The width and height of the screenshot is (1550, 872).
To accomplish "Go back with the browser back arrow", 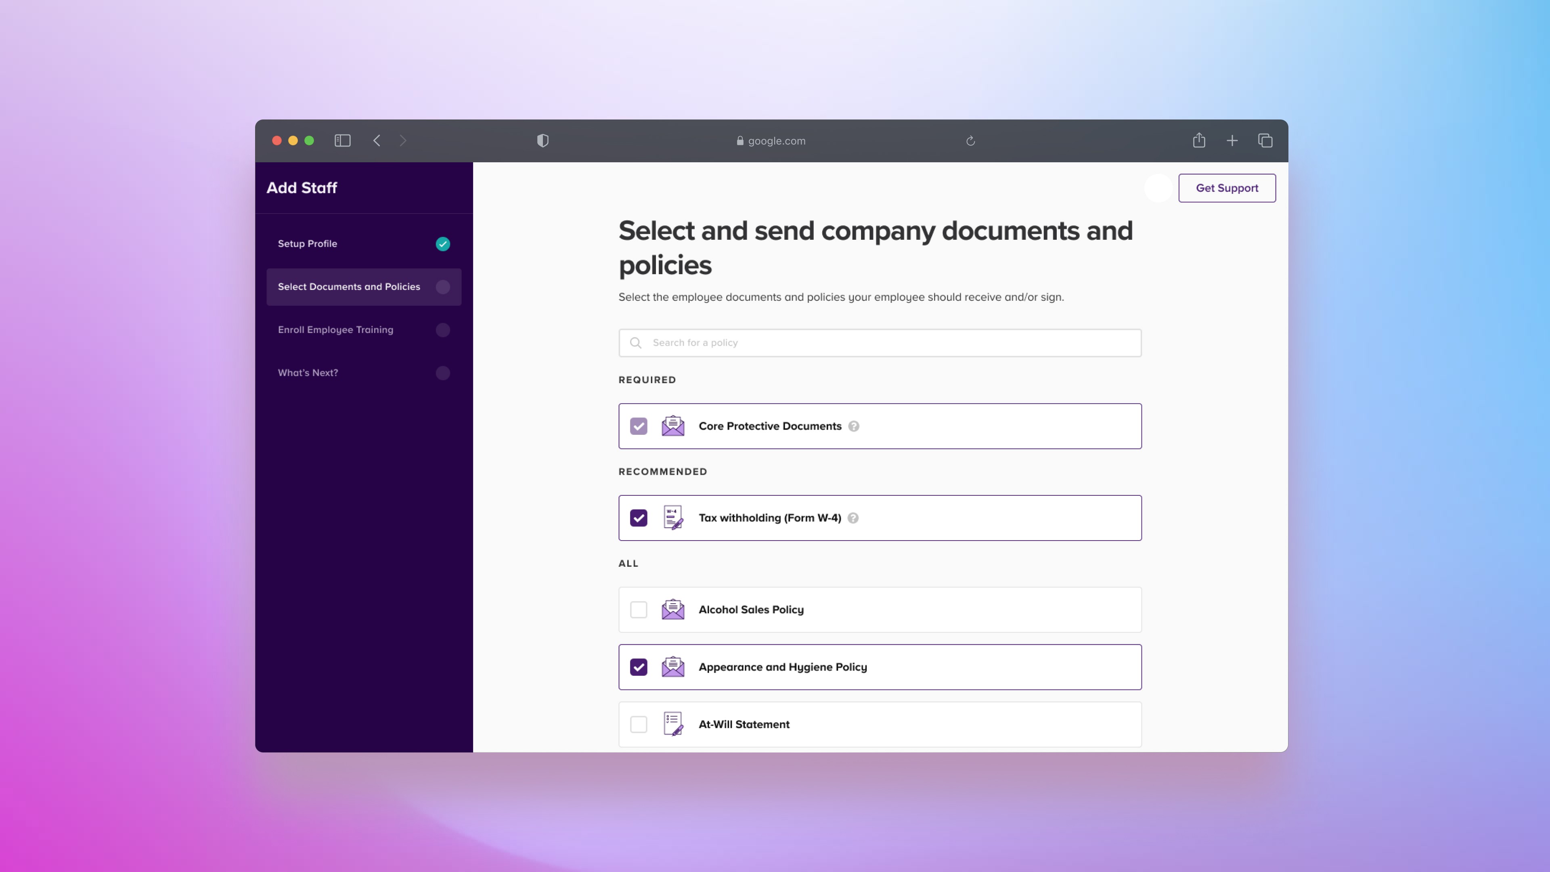I will pos(377,141).
